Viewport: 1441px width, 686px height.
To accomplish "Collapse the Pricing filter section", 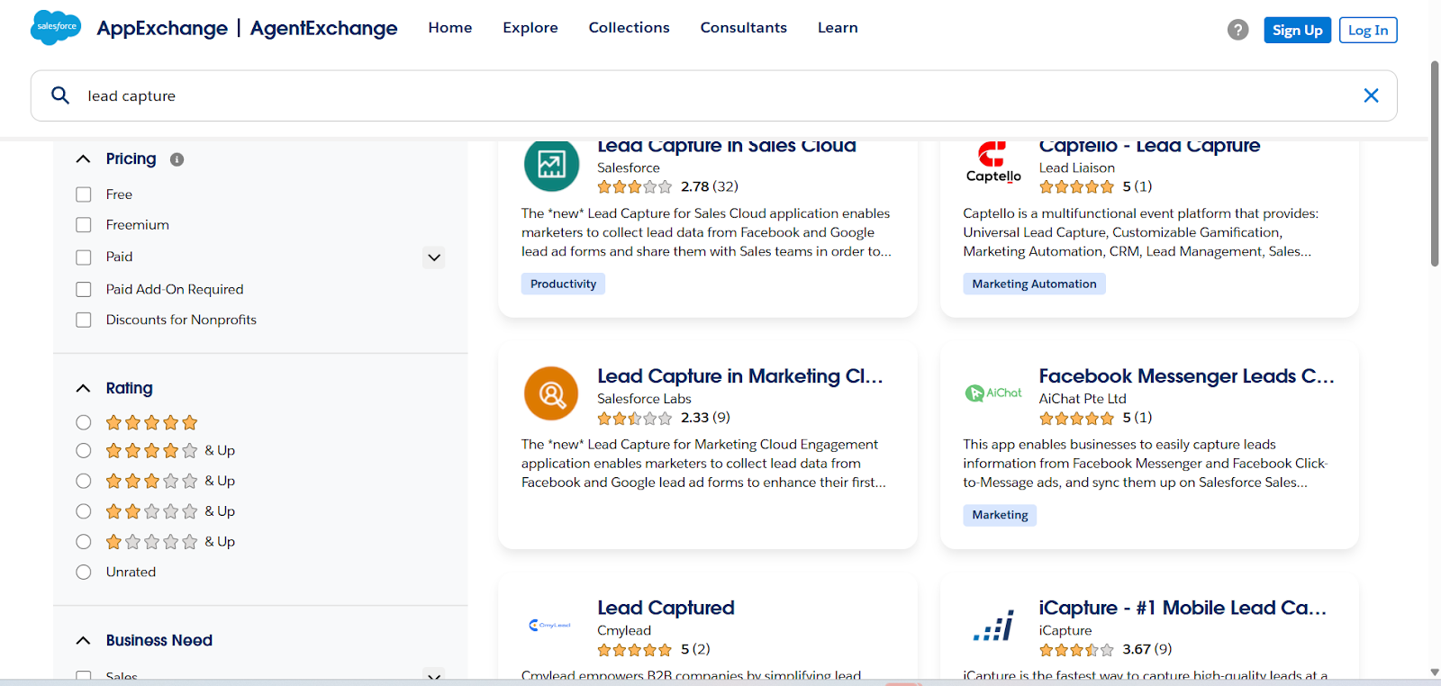I will tap(84, 159).
